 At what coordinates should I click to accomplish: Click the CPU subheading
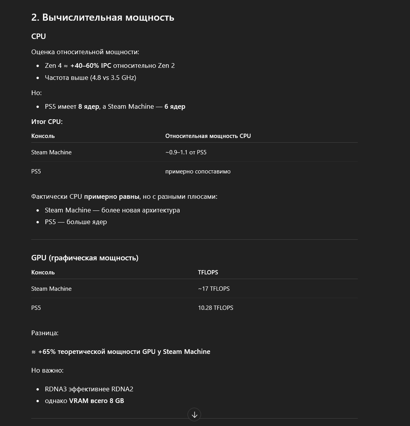pos(39,36)
